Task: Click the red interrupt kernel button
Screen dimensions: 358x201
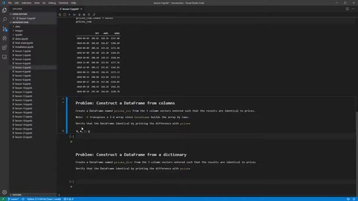Action: [65, 15]
